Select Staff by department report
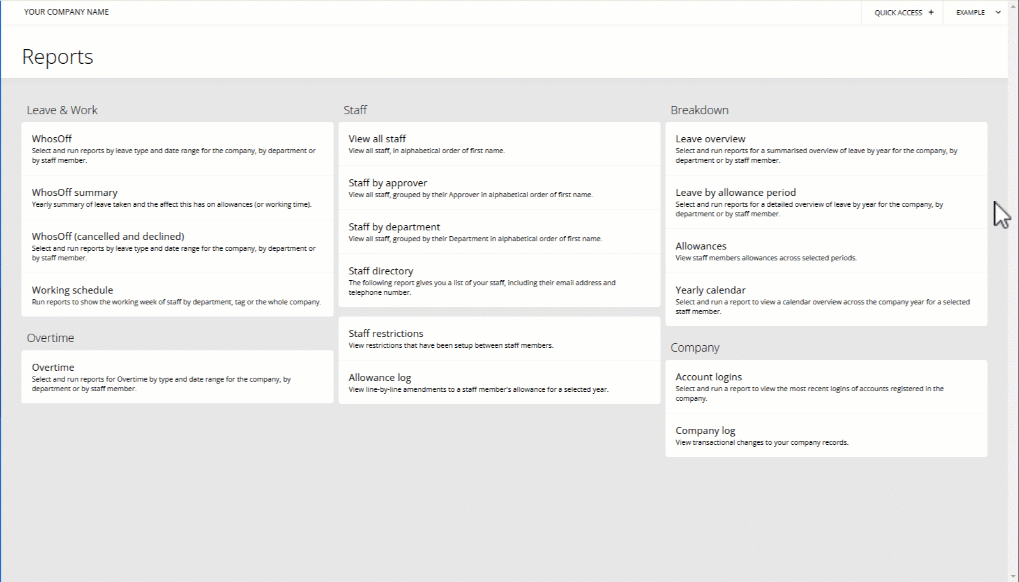 pyautogui.click(x=499, y=232)
